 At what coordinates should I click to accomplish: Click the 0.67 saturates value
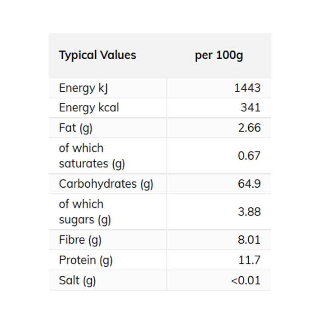point(249,156)
